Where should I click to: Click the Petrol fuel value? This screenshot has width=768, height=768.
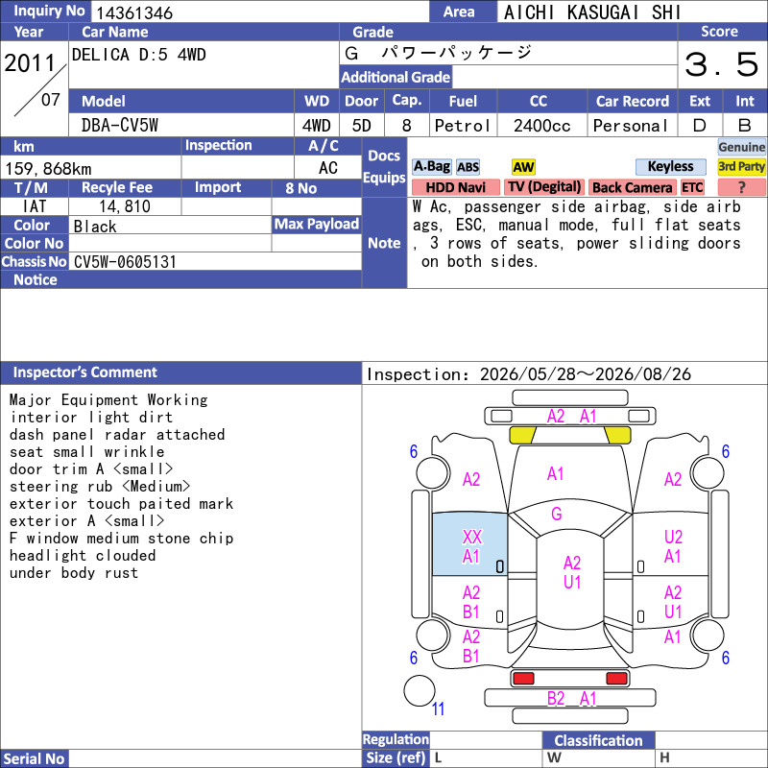click(x=463, y=126)
